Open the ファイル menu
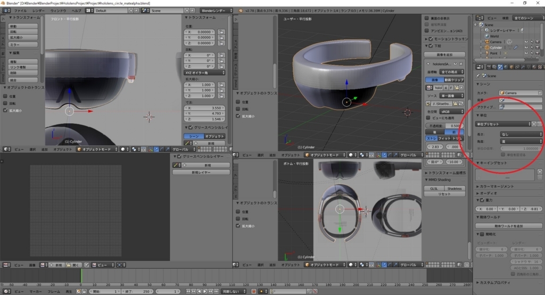 tap(20, 11)
